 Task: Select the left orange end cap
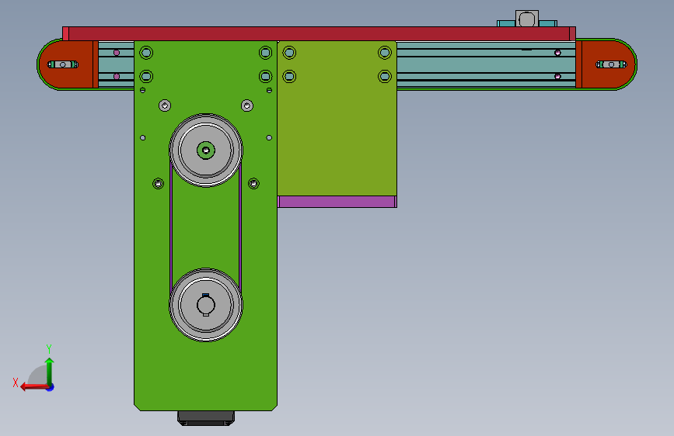[68, 64]
